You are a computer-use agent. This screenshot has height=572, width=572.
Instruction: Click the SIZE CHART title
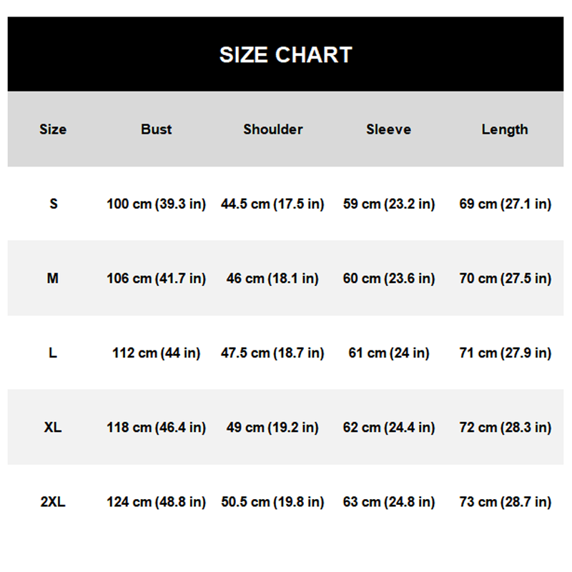click(285, 55)
